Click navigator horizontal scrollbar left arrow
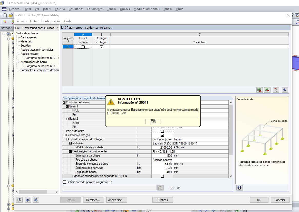Viewport: 299px width, 212px height. click(x=17, y=192)
